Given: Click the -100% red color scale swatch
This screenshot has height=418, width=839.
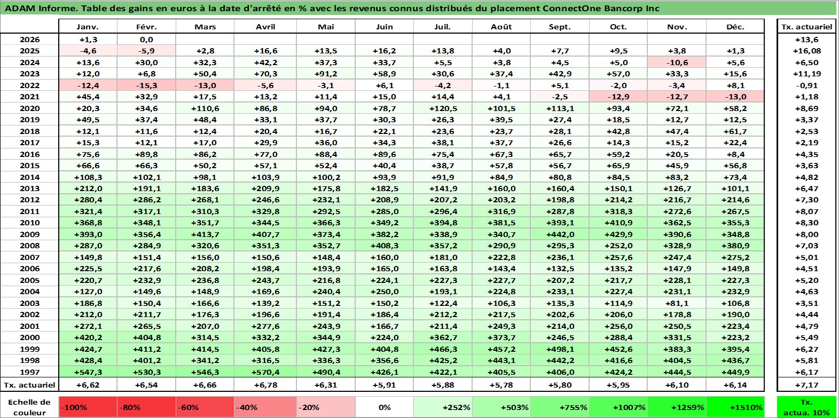Looking at the screenshot, I should tap(88, 407).
